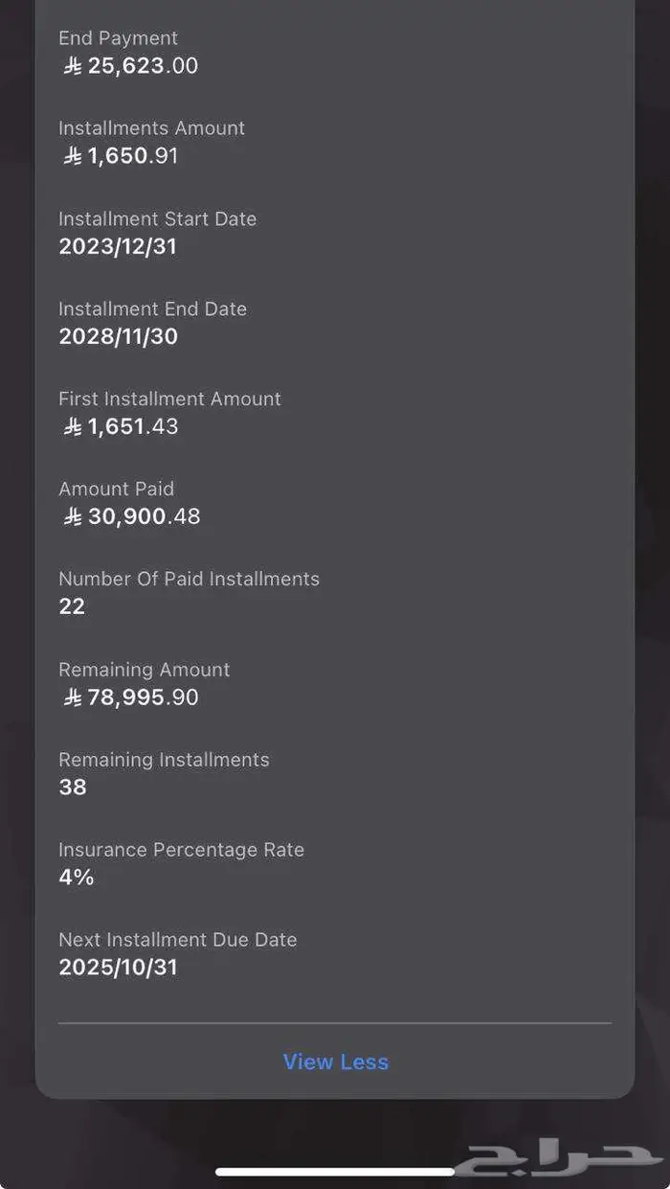The width and height of the screenshot is (670, 1189).
Task: Select the First Installment Amount 1,651.43
Action: 133,426
